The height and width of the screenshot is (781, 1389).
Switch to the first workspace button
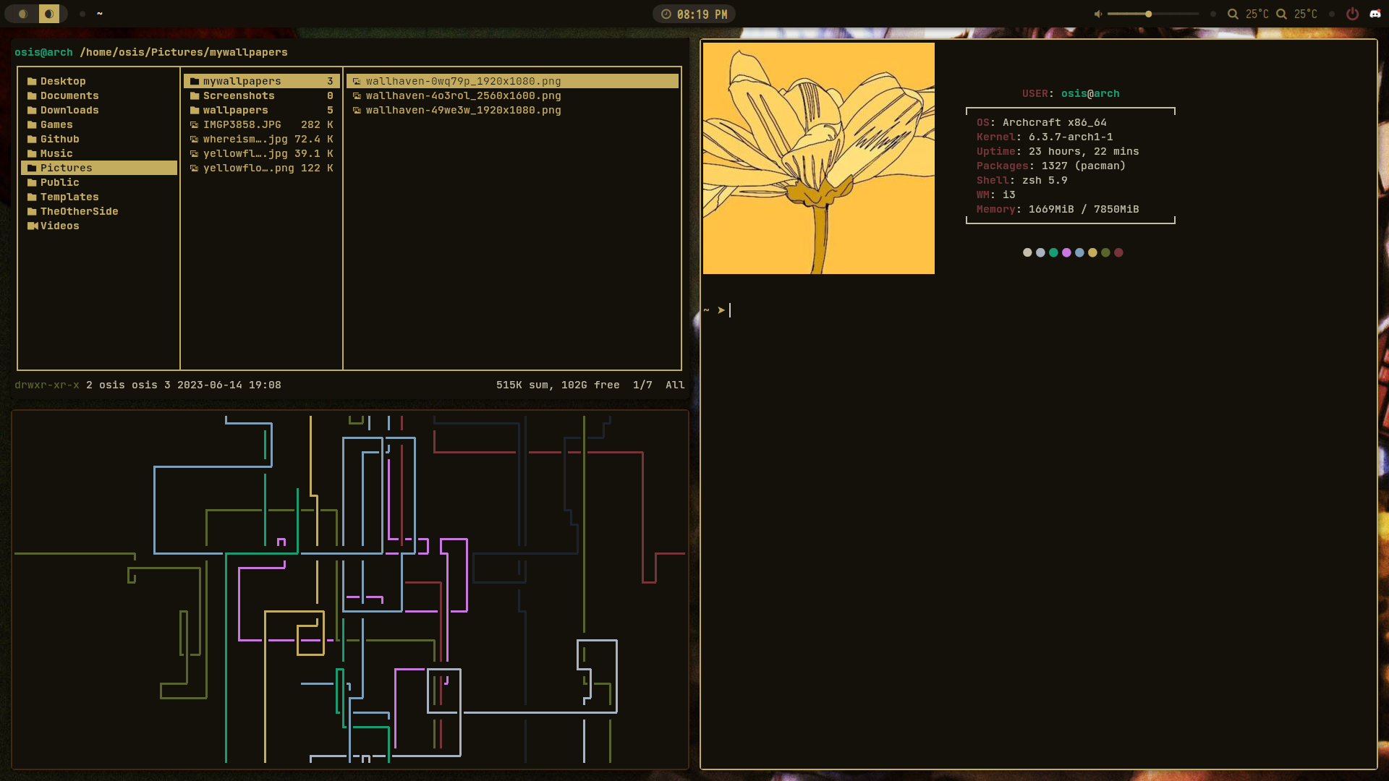pos(23,14)
